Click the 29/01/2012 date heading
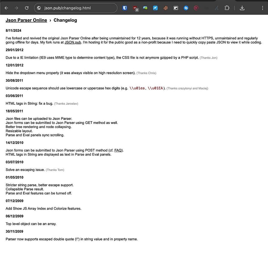 click(14, 50)
